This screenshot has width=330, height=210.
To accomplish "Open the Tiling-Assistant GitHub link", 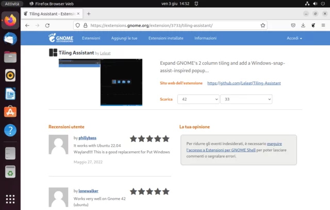I will 244,83.
